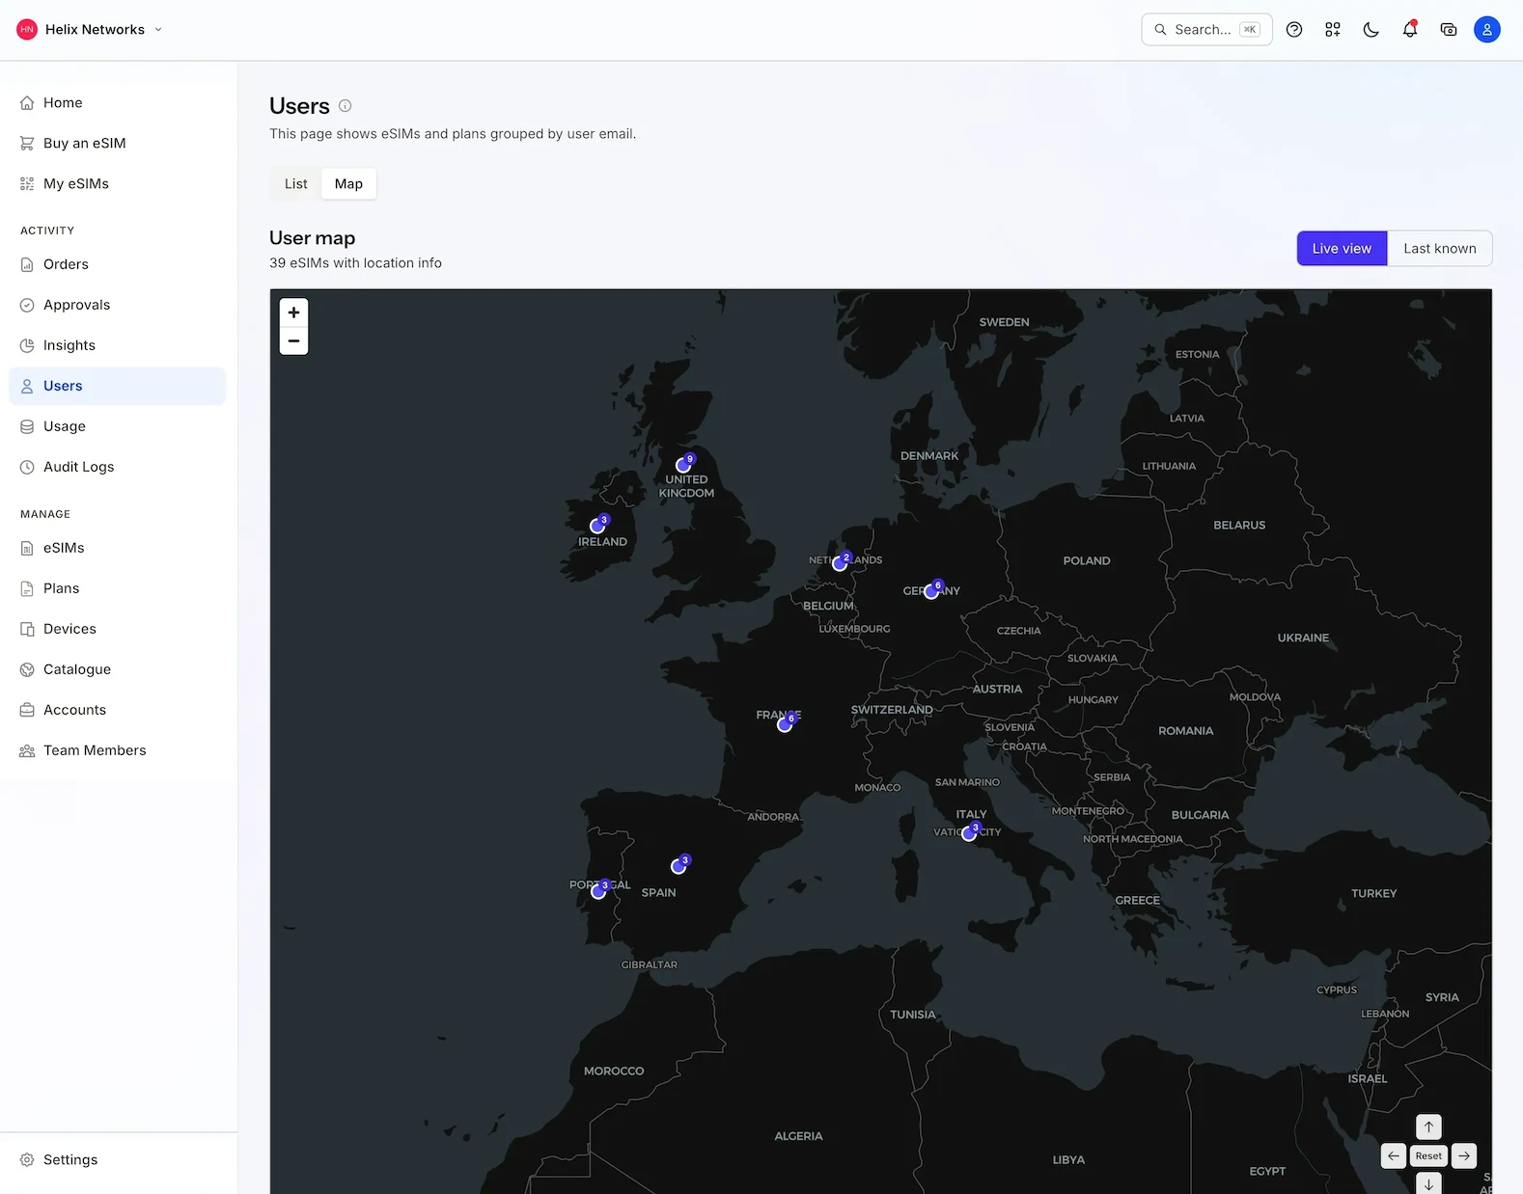Reset the map view
Image resolution: width=1523 pixels, height=1194 pixels.
point(1428,1155)
